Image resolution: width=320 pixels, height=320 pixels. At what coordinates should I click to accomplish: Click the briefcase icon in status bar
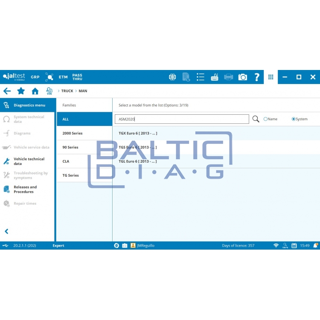125,245
